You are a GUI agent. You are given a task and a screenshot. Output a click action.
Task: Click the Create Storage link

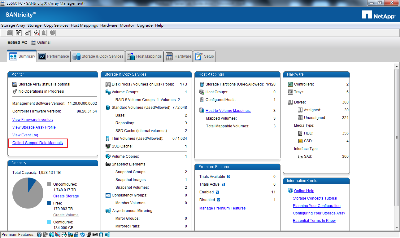click(66, 196)
